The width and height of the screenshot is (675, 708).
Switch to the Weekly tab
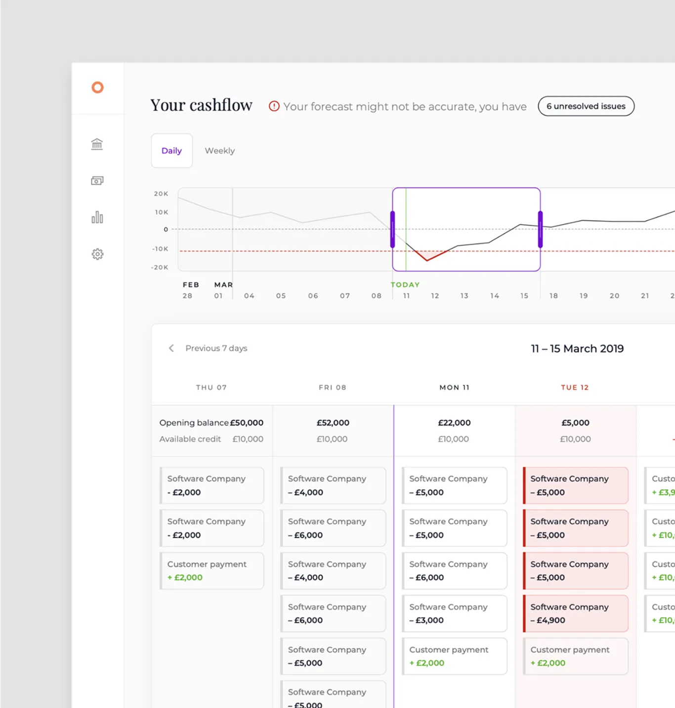[x=219, y=151]
